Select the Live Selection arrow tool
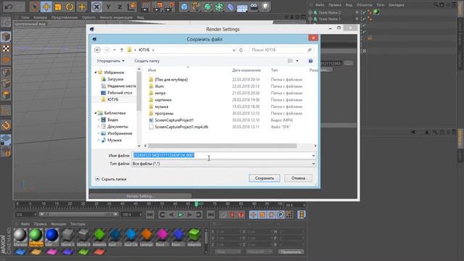 point(35,7)
